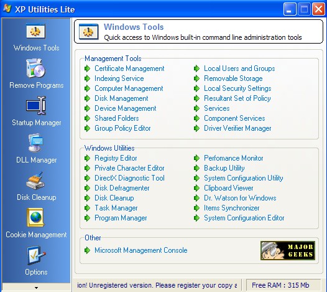The image size is (327, 292).
Task: Launch Component Services link
Action: [x=234, y=118]
